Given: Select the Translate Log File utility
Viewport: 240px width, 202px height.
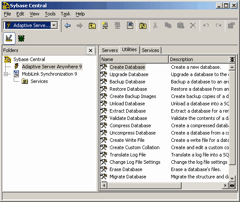Looking at the screenshot, I should point(128,155).
